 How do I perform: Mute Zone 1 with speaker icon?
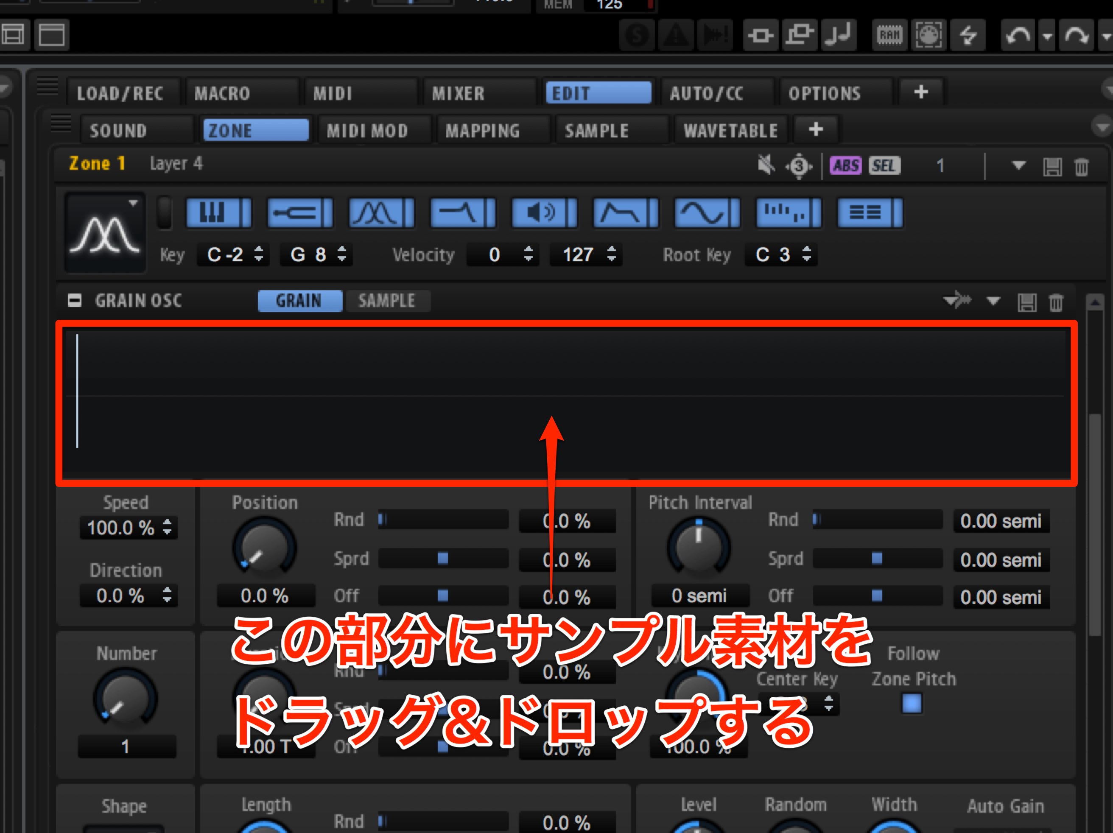coord(766,165)
